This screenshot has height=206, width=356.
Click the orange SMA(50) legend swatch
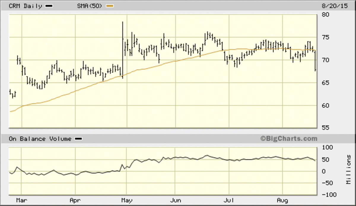click(x=110, y=6)
